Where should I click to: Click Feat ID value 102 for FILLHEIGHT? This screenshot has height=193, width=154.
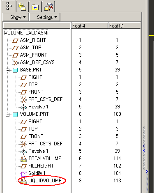tap(117, 166)
